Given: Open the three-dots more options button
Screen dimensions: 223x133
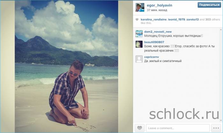Looking at the screenshot, I should coord(216,128).
